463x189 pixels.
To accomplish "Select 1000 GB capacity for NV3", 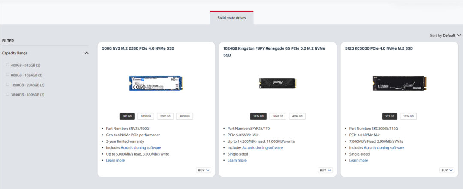I will click(x=146, y=116).
